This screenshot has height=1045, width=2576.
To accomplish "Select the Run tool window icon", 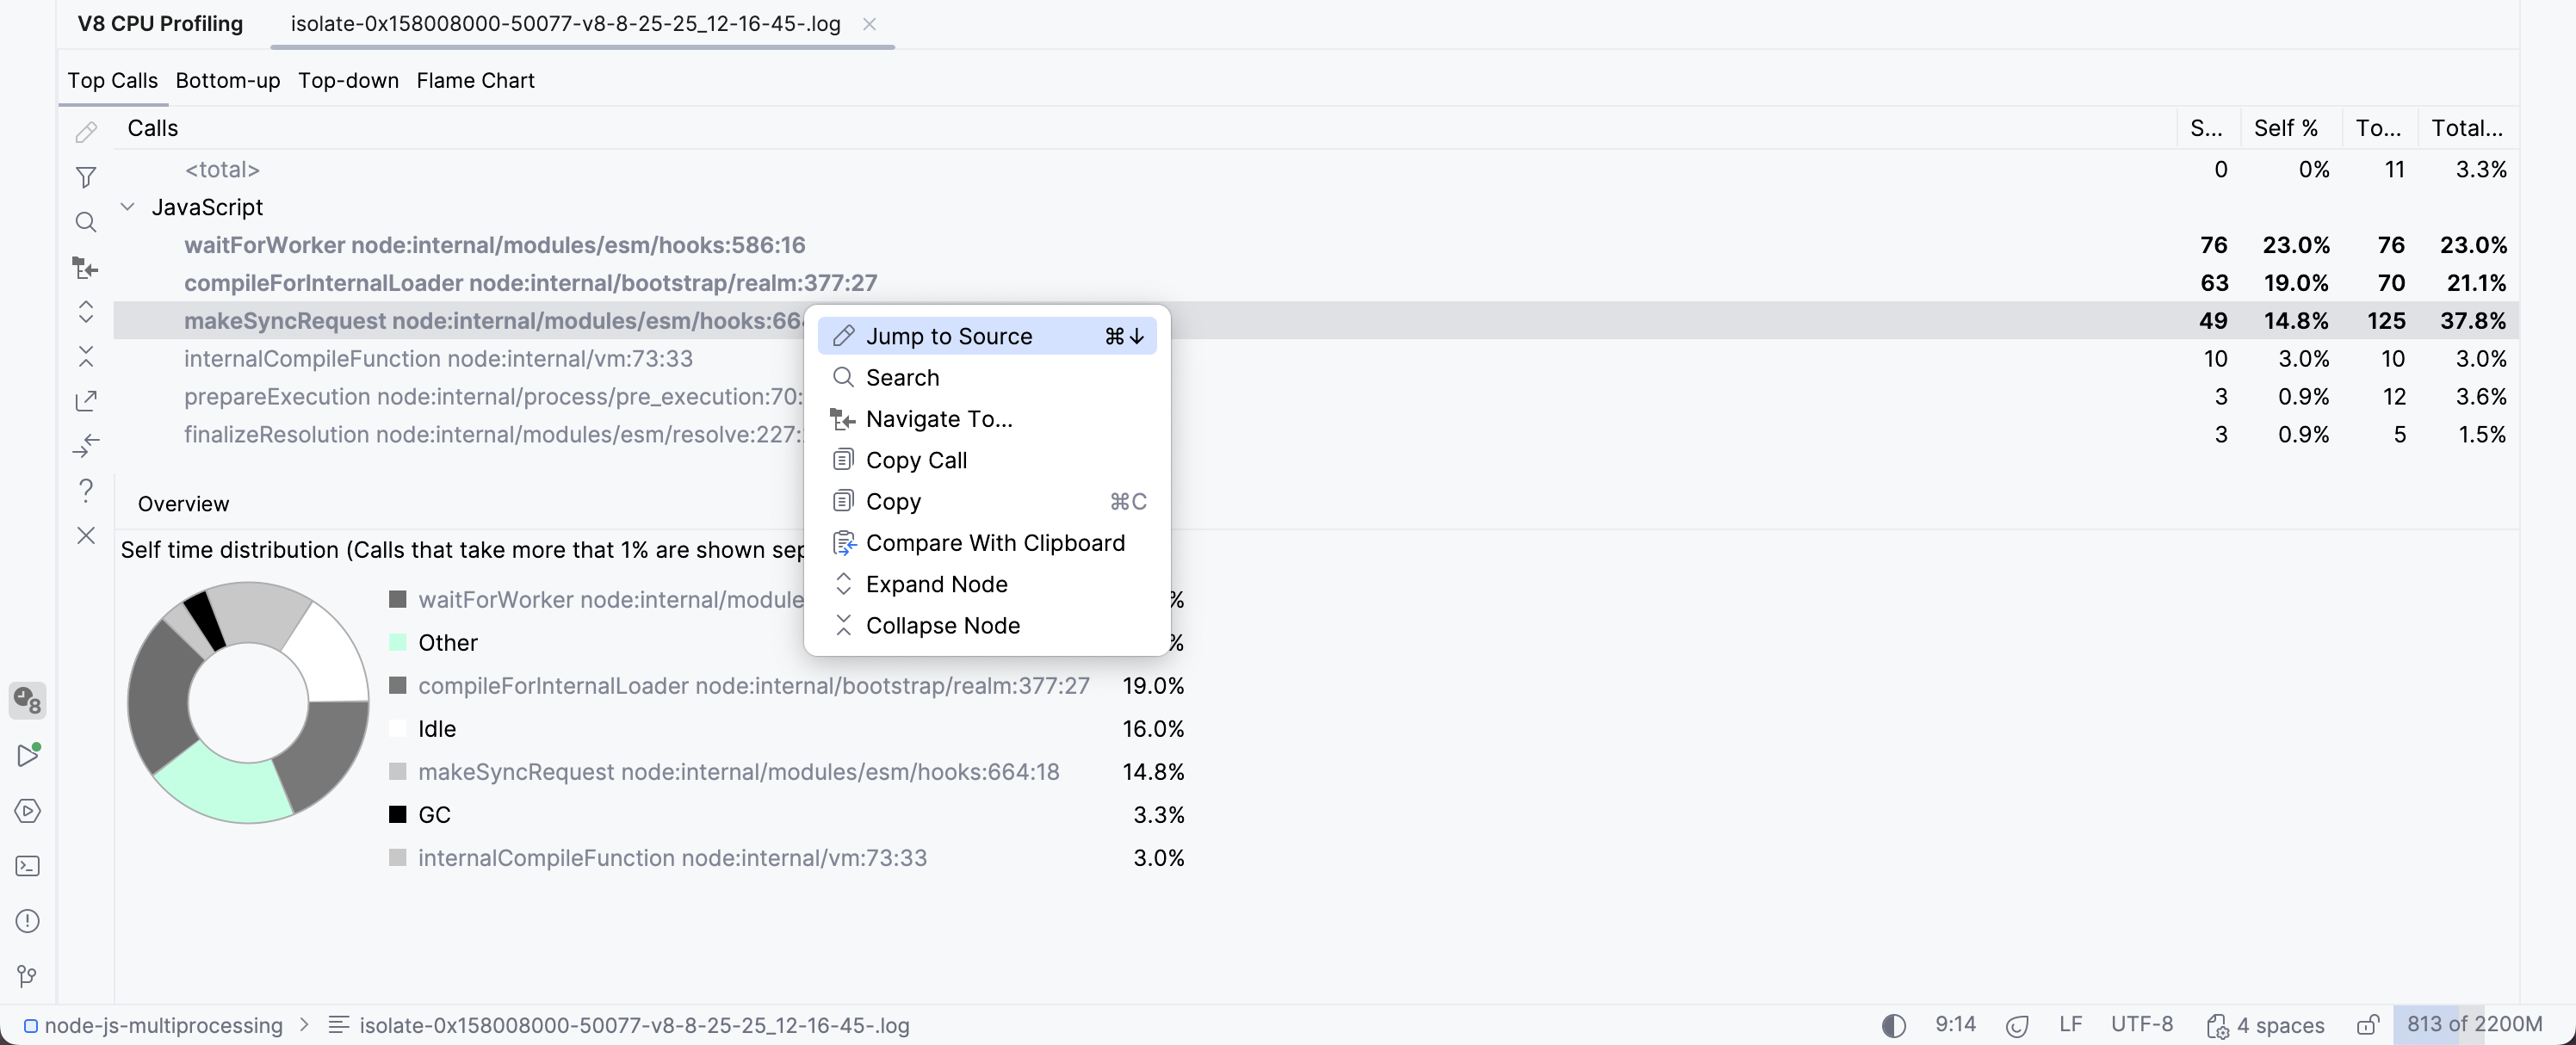I will (x=28, y=755).
